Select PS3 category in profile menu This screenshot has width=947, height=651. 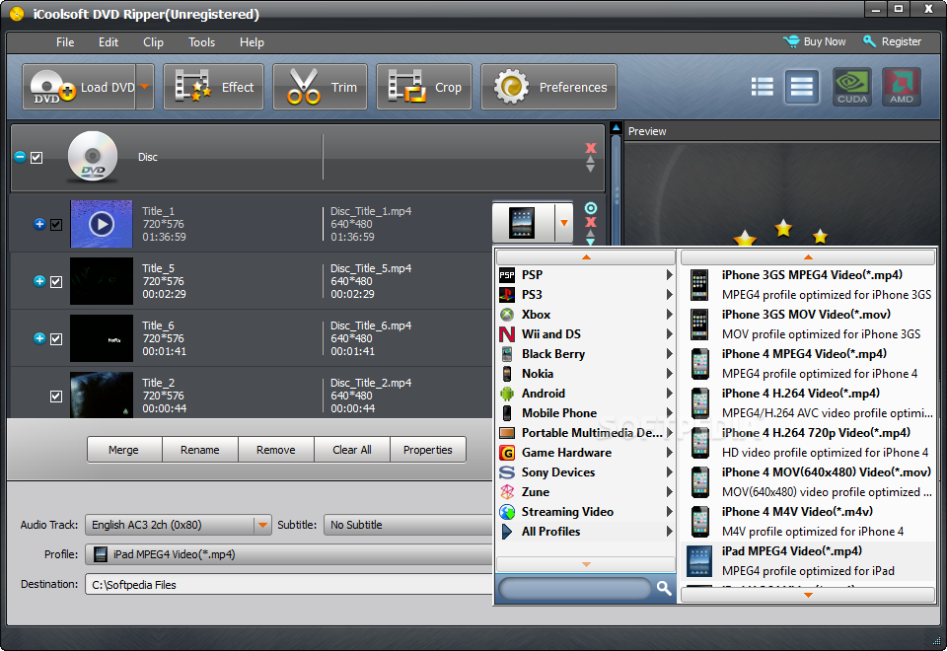pos(585,295)
